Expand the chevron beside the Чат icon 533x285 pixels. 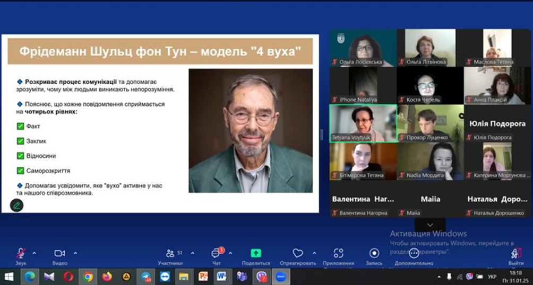click(230, 253)
